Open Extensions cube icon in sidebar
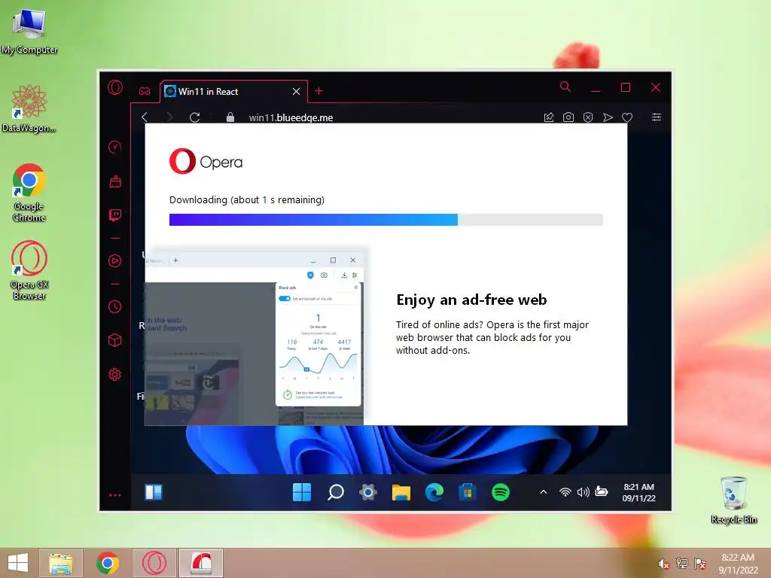 pos(115,340)
